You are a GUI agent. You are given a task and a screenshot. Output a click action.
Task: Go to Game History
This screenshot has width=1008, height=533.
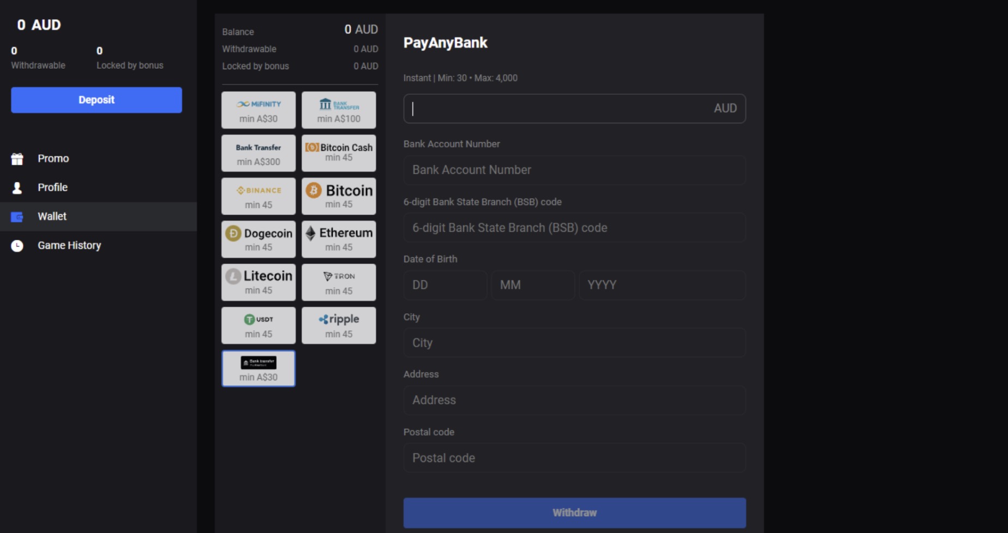[69, 245]
